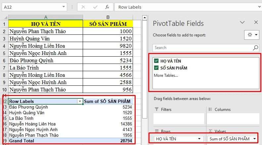Click the search magnifier icon in fields pane
This screenshot has height=145, width=262.
255,48
